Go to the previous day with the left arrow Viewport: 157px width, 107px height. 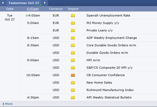click(3, 3)
